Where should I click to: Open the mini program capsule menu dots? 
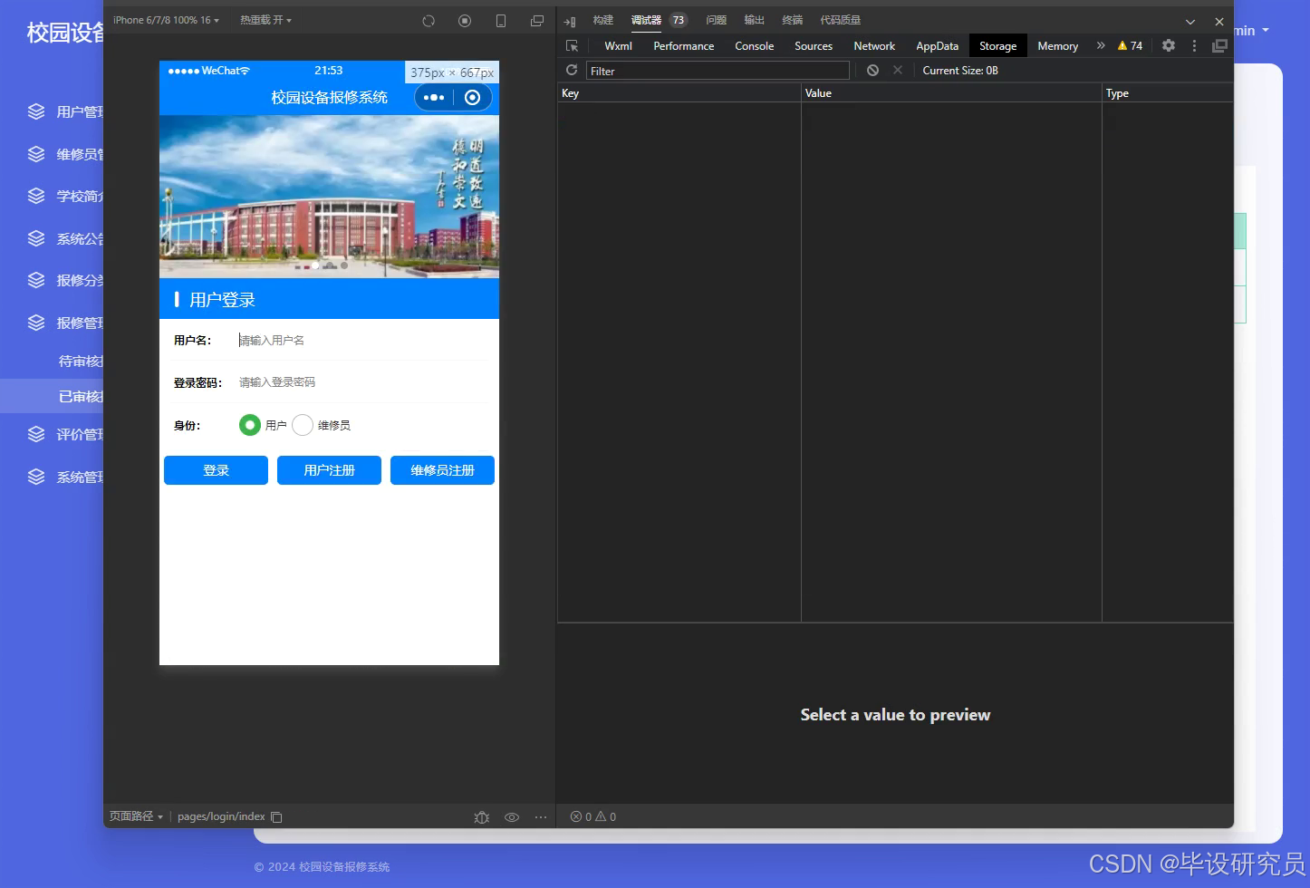click(x=434, y=97)
